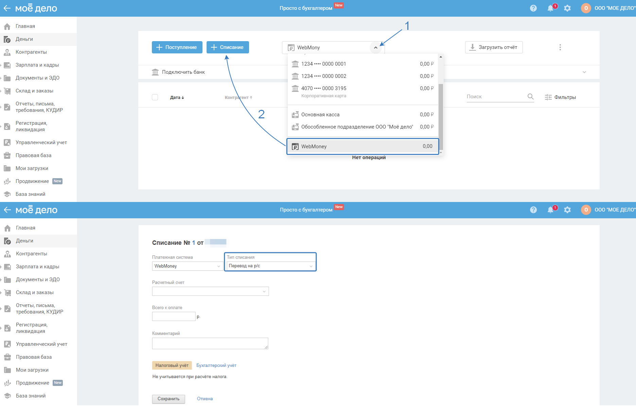The width and height of the screenshot is (636, 406).
Task: Click the Главная home icon on Списание form page
Action: click(7, 228)
